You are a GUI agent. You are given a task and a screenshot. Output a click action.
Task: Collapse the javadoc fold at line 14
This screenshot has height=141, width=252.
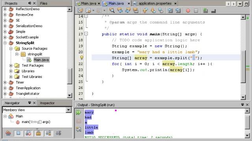click(86, 16)
